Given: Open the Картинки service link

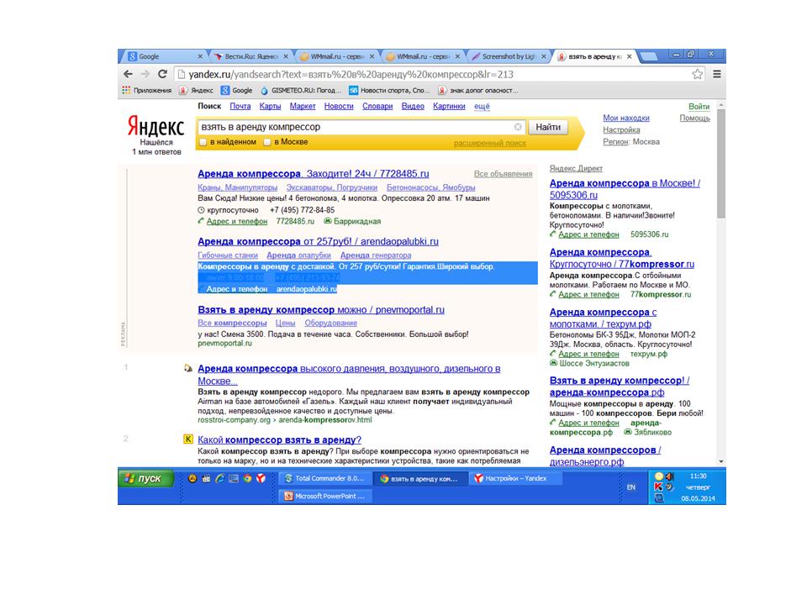Looking at the screenshot, I should tap(449, 106).
